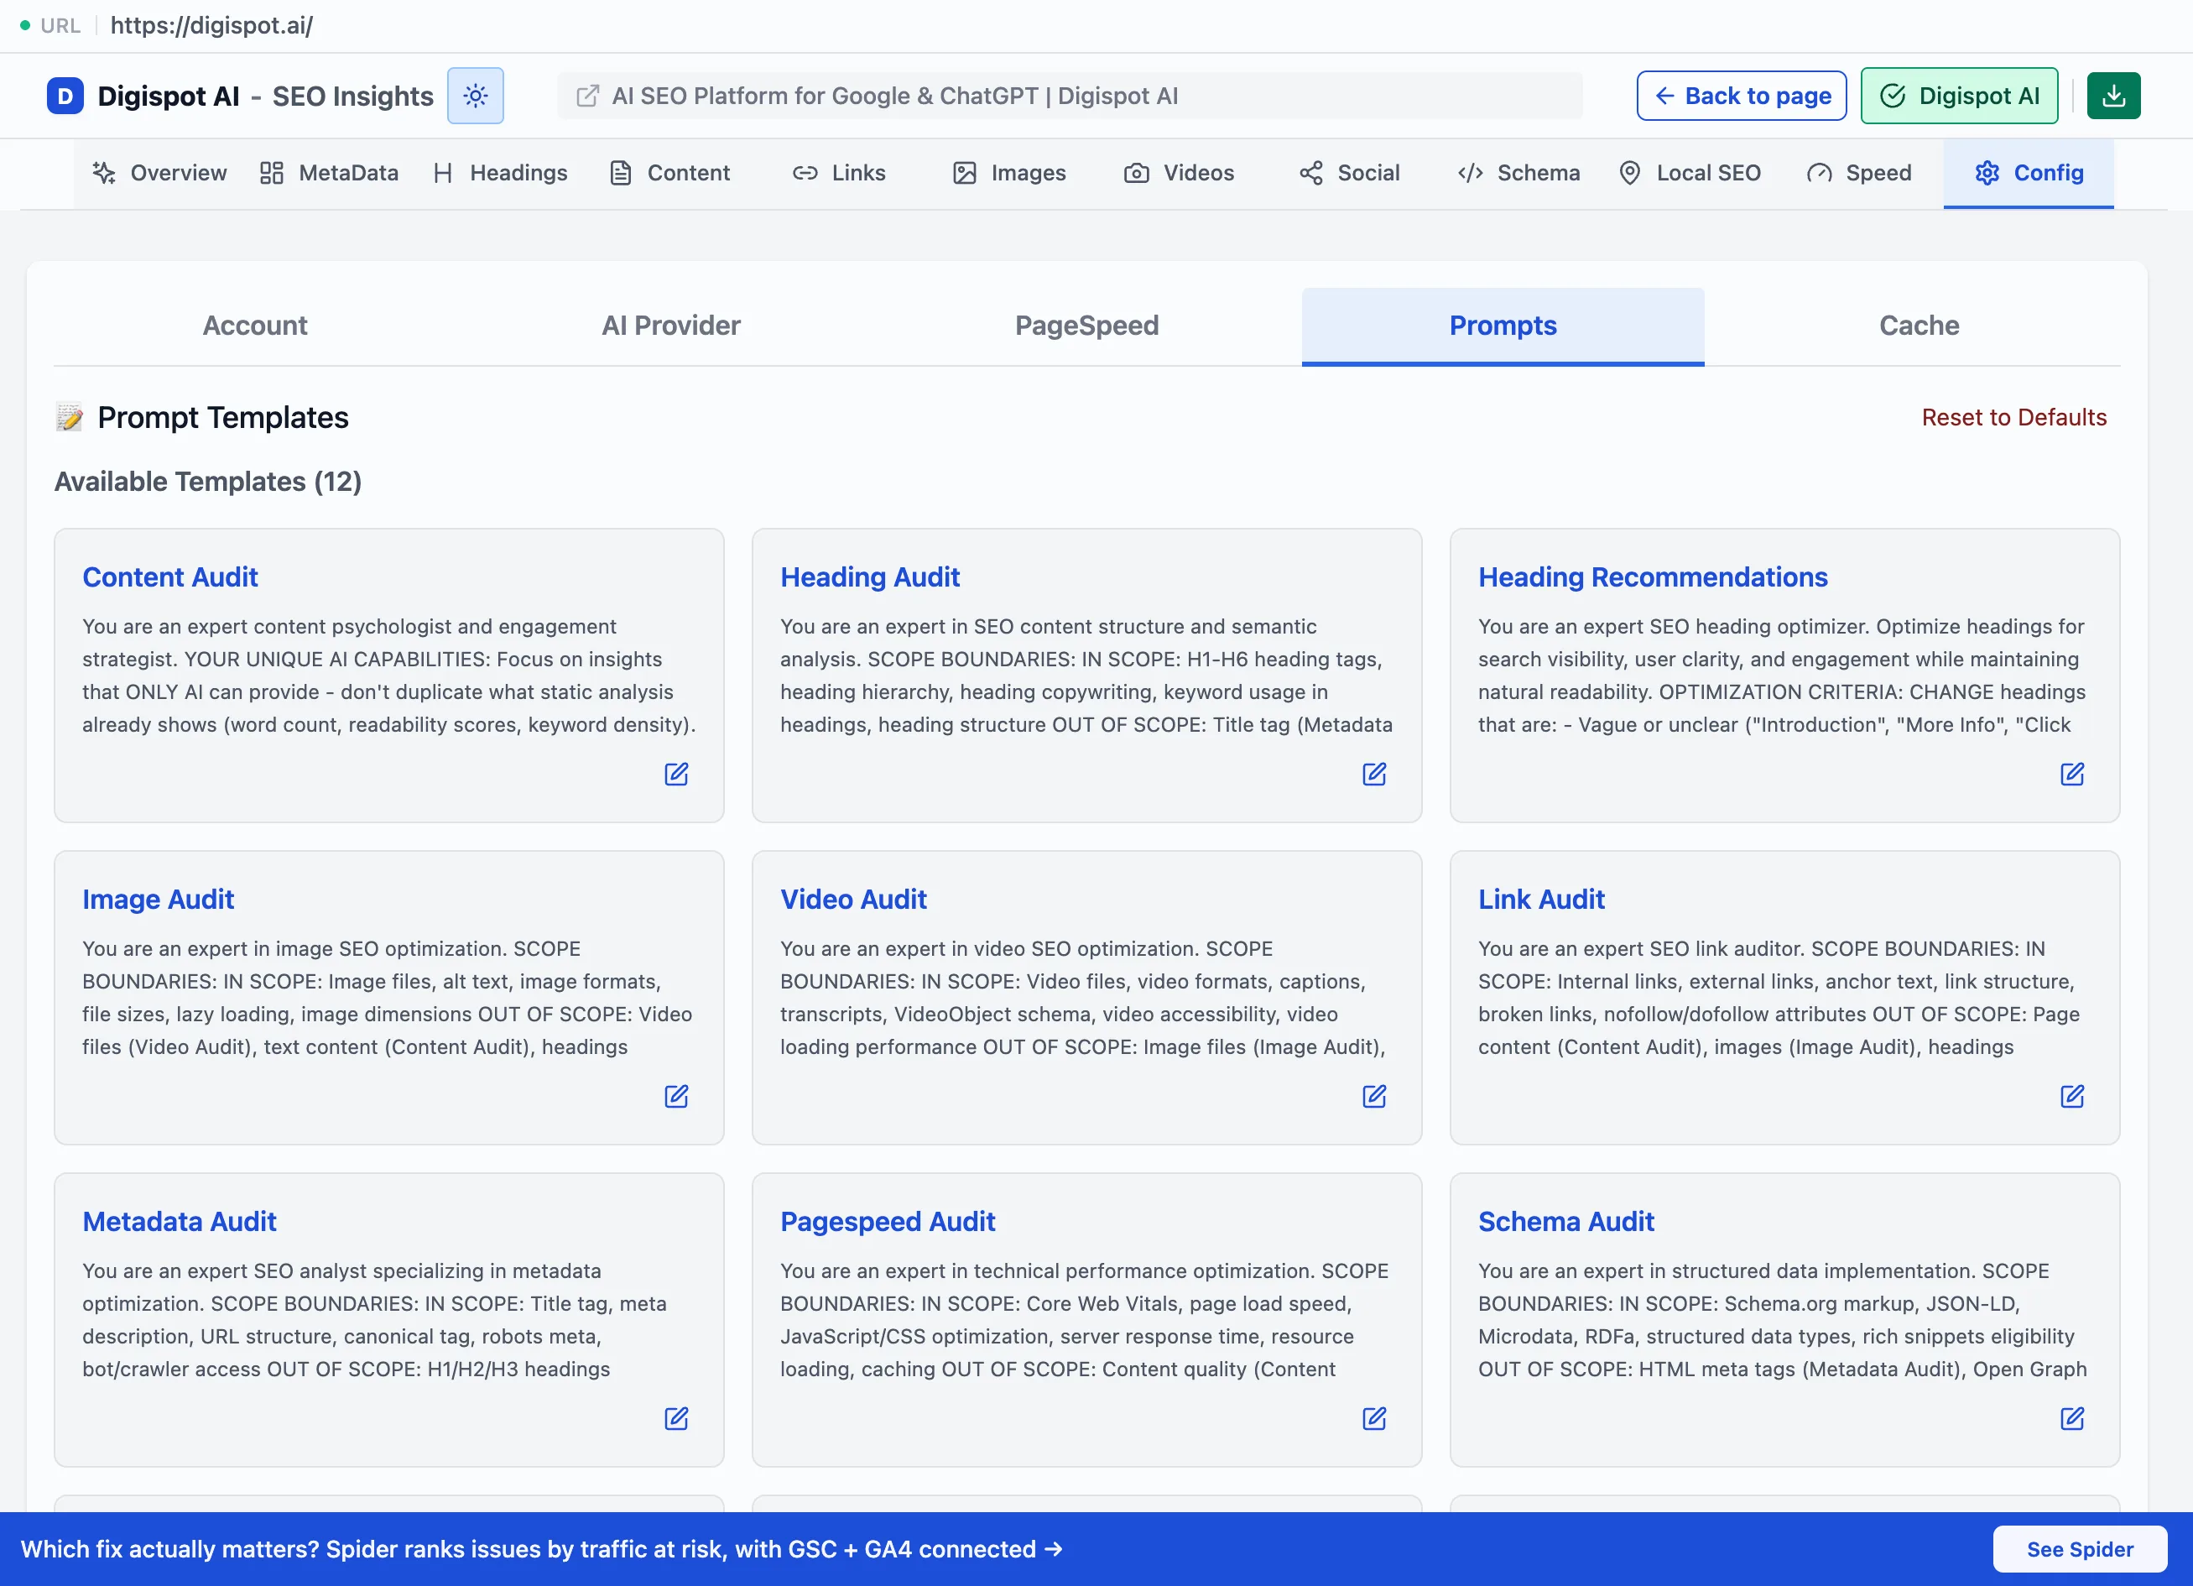Screen dimensions: 2193x1586
Task: Switch to the Schema tab
Action: click(x=1519, y=173)
